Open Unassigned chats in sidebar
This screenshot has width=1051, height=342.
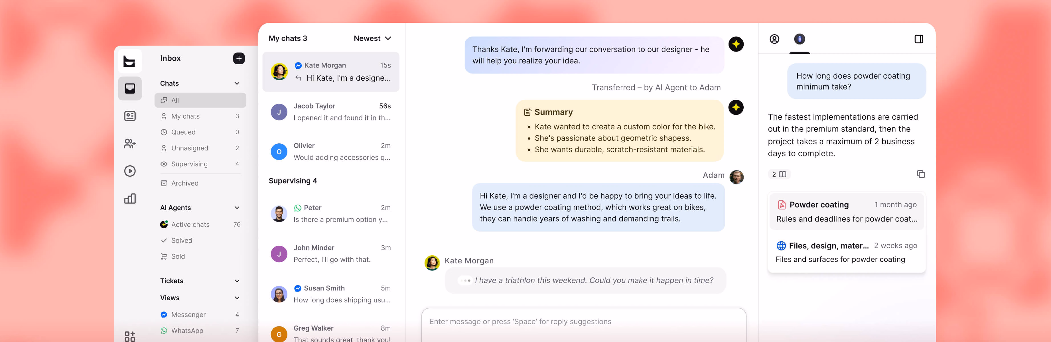pos(200,148)
